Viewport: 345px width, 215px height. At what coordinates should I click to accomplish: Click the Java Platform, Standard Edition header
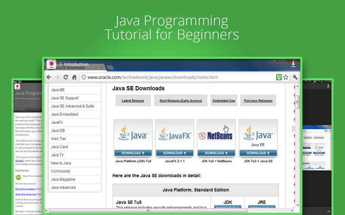point(196,190)
